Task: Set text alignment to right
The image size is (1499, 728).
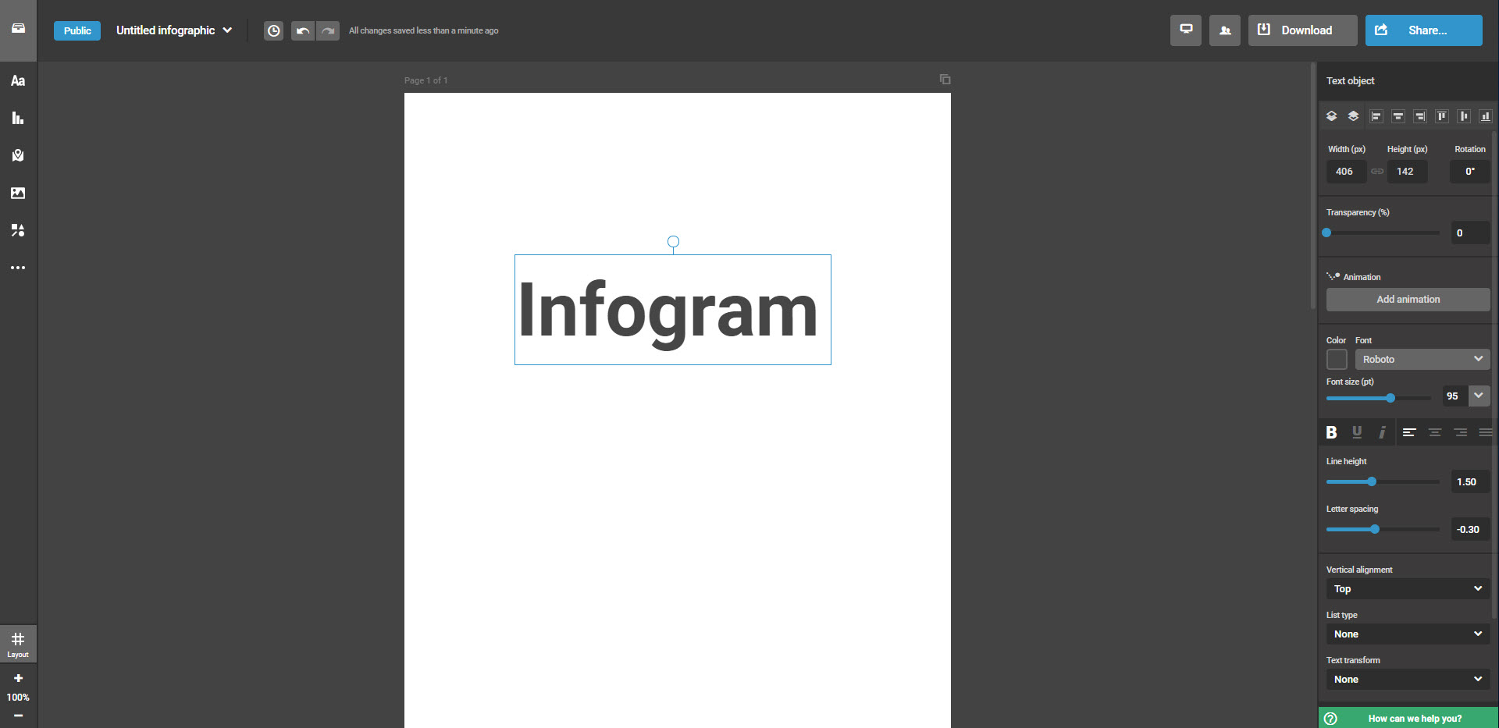Action: pos(1461,432)
